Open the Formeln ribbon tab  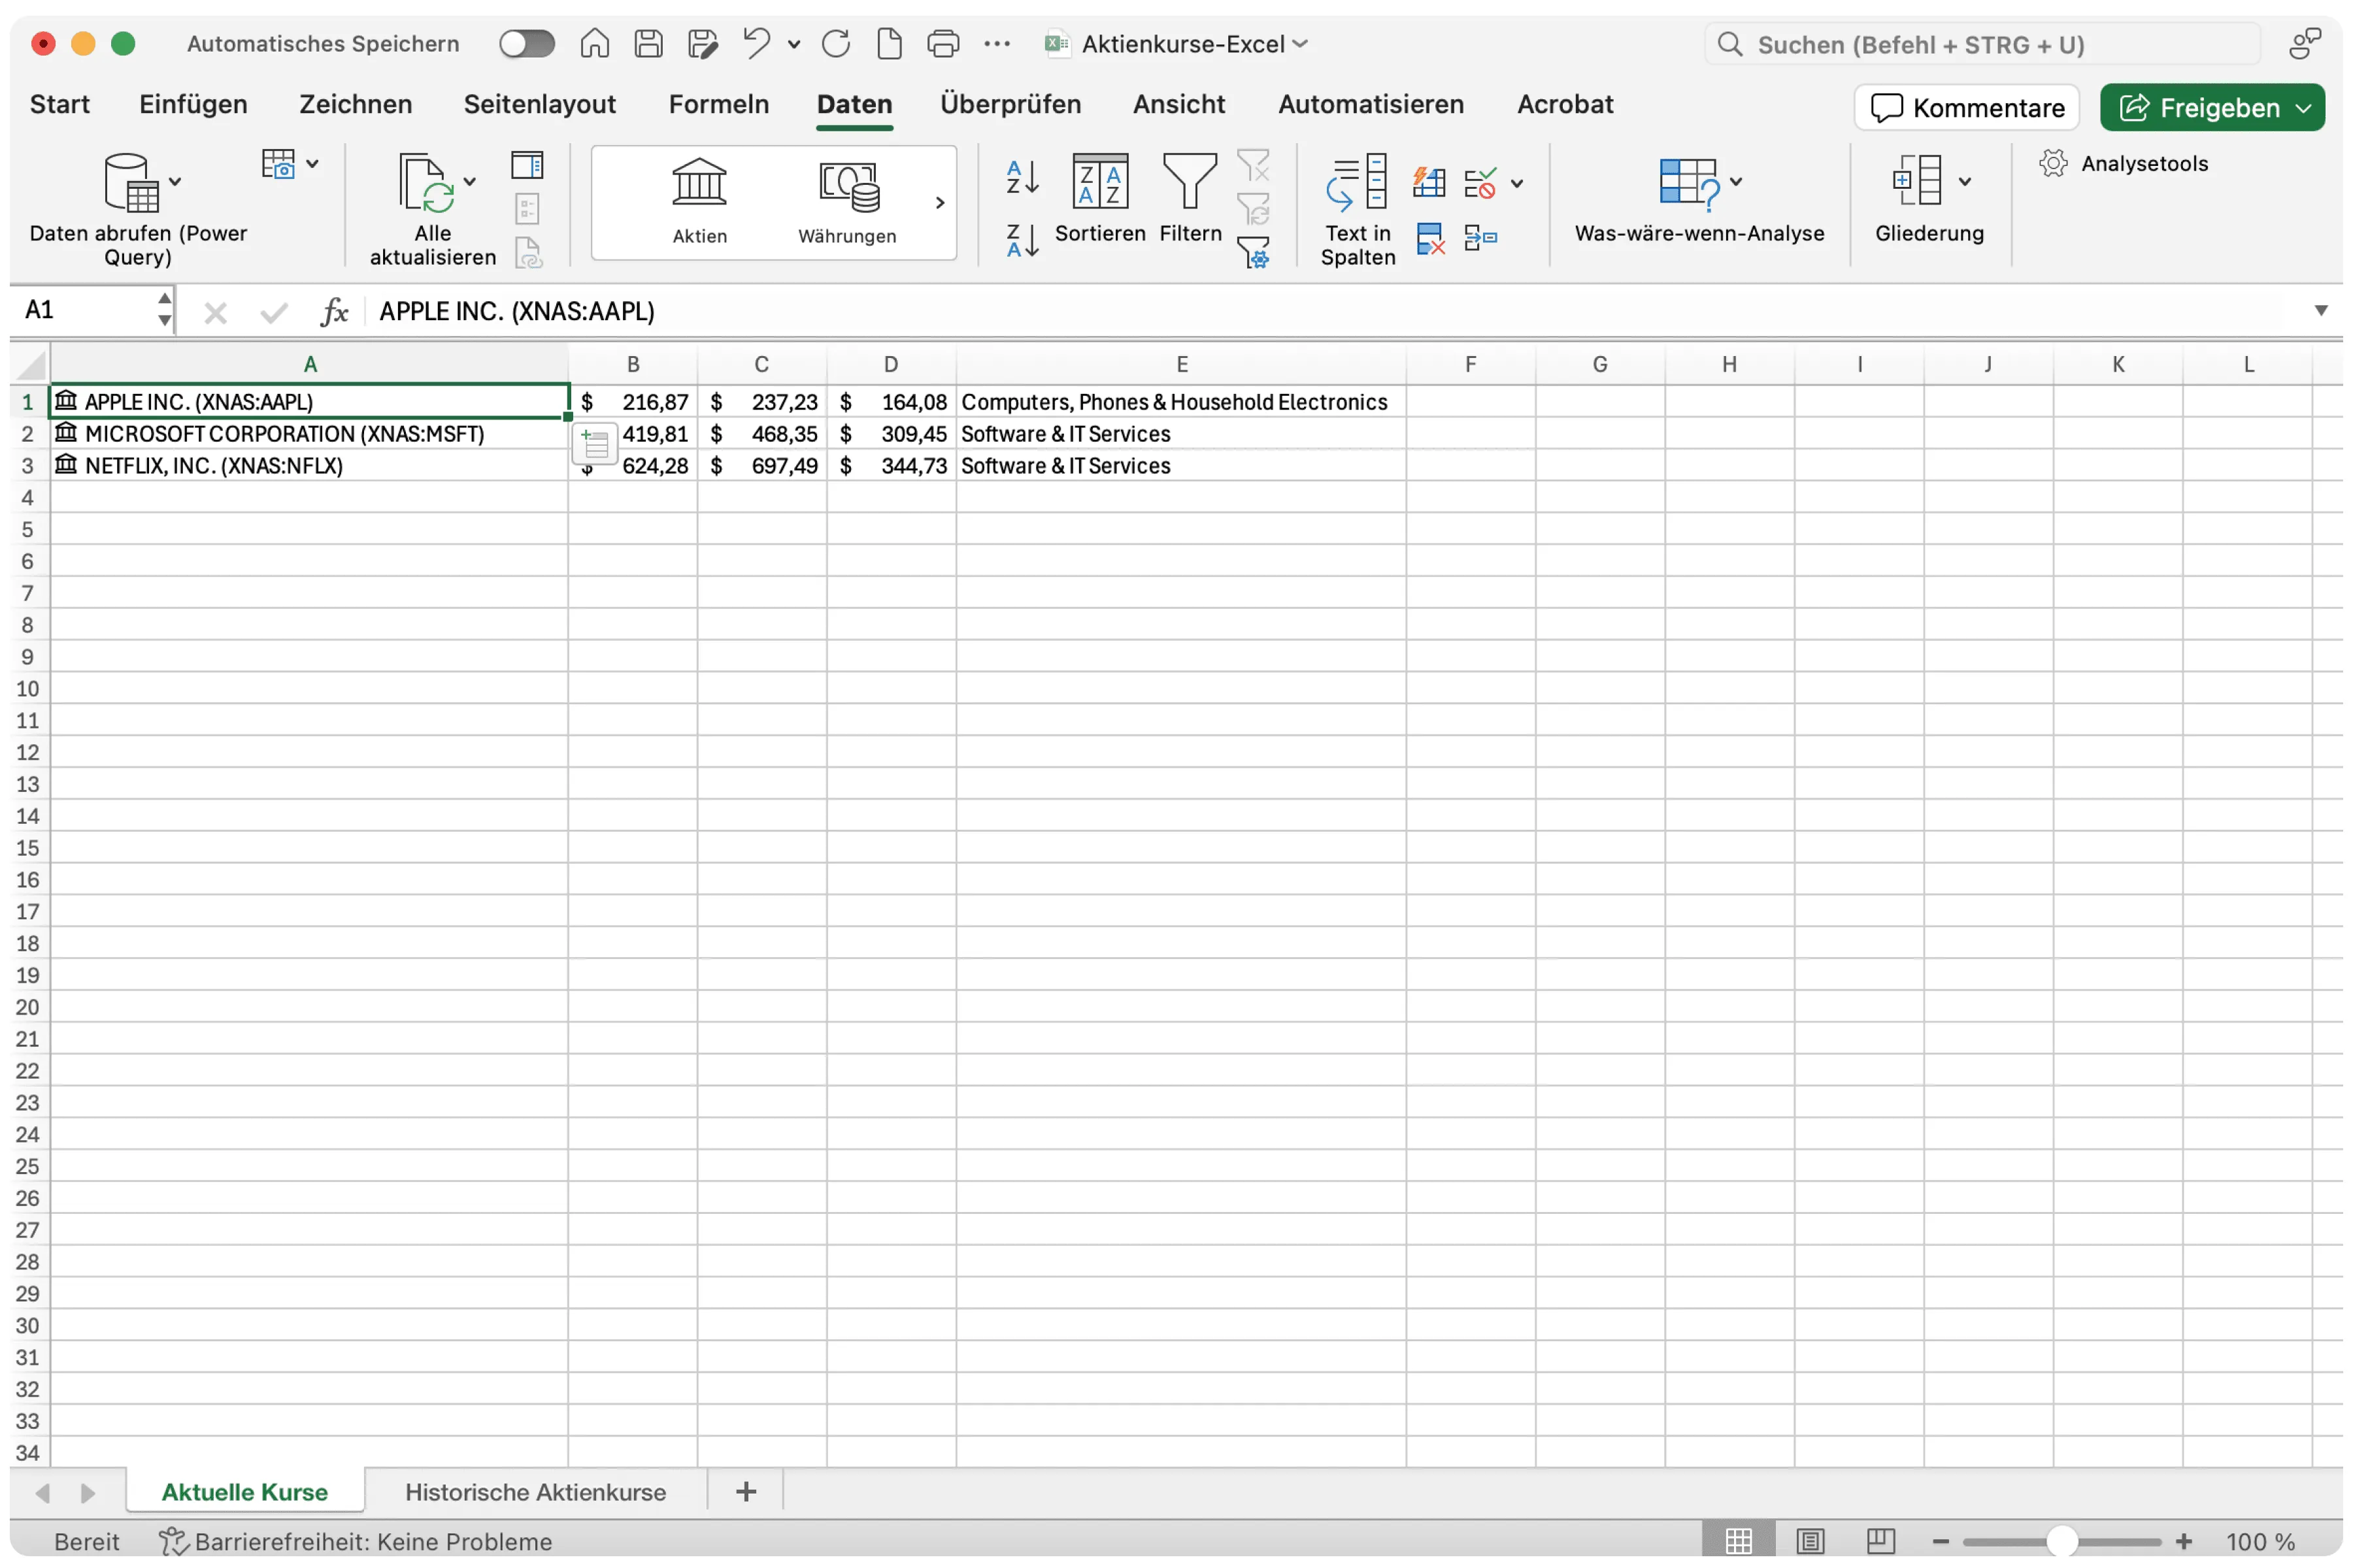tap(718, 105)
